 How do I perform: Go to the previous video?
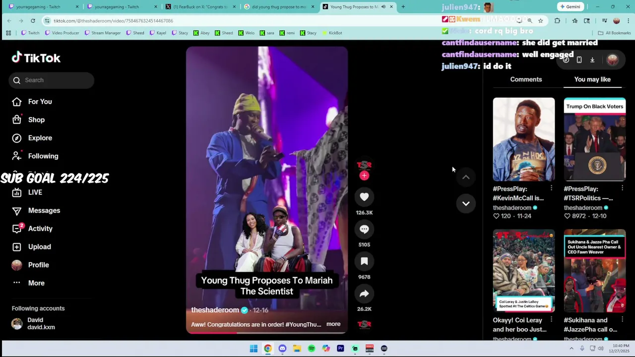pos(466,177)
